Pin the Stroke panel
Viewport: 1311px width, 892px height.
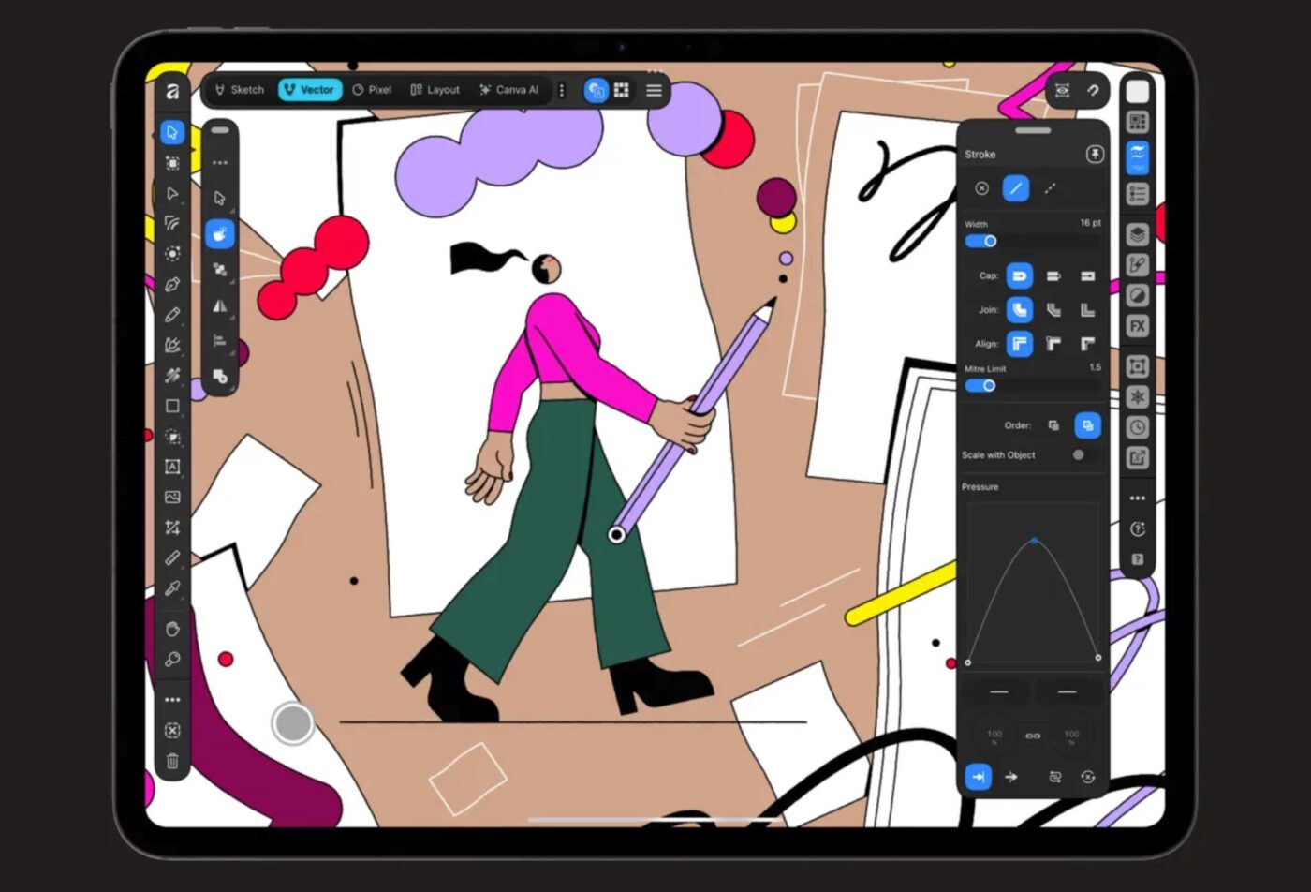pyautogui.click(x=1094, y=155)
